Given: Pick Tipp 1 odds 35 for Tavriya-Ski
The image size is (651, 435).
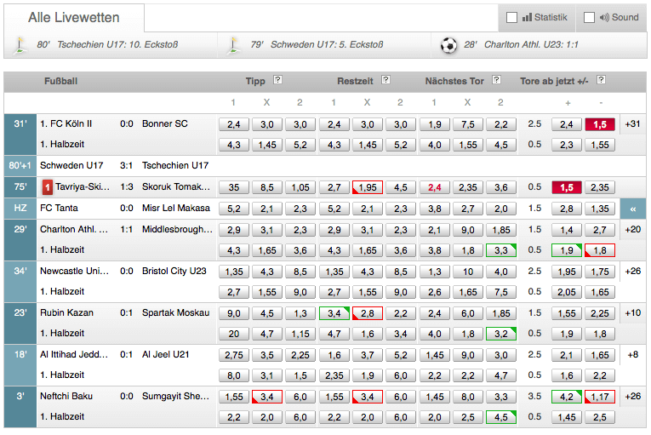Looking at the screenshot, I should (x=234, y=188).
